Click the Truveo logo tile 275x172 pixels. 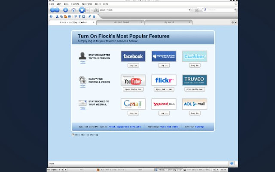point(195,80)
